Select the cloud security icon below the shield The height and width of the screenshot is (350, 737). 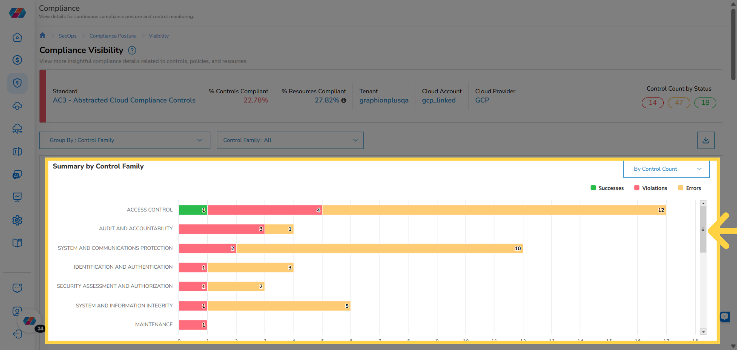pyautogui.click(x=18, y=106)
